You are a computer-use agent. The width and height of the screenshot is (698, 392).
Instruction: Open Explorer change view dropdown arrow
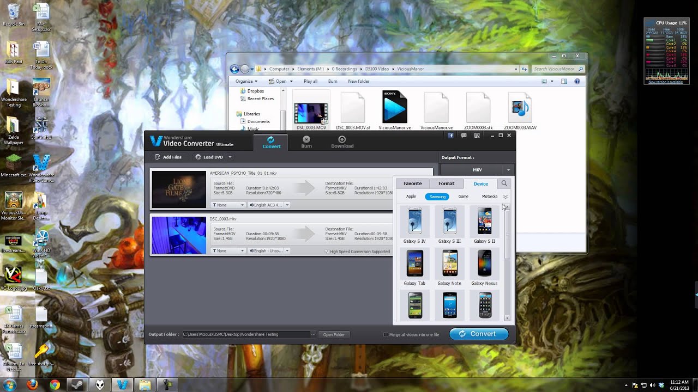click(552, 81)
